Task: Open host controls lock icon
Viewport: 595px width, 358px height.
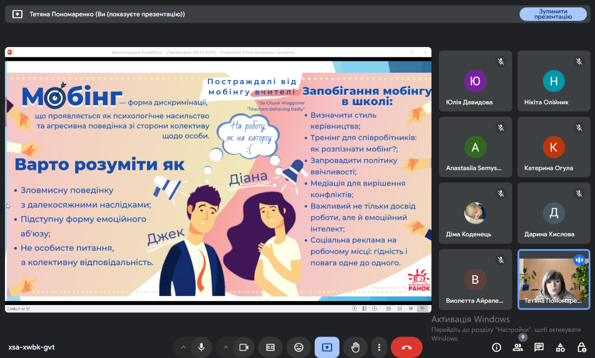Action: [582, 347]
